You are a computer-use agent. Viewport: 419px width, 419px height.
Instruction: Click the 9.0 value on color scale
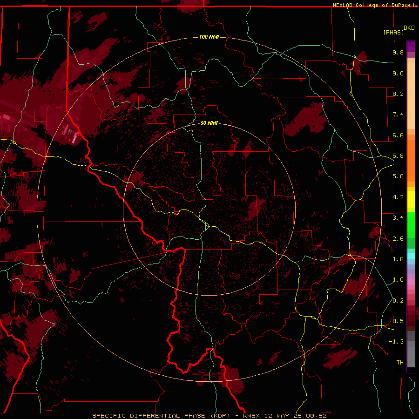398,73
